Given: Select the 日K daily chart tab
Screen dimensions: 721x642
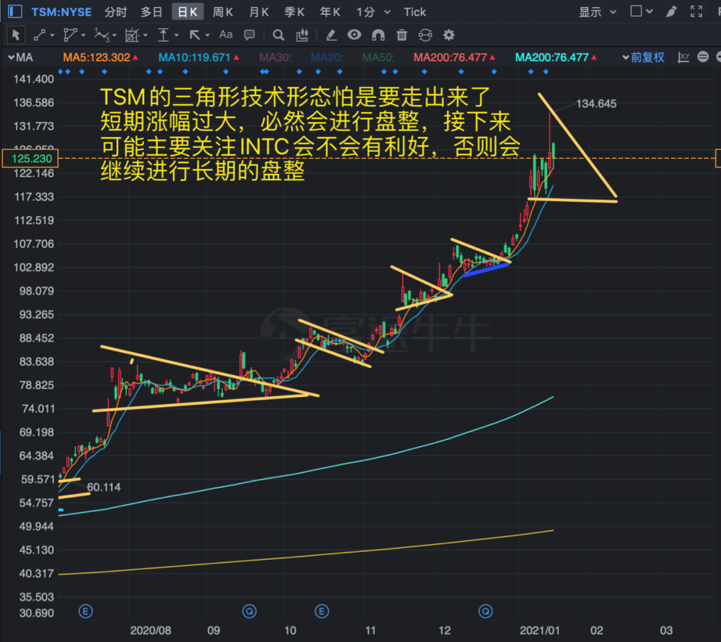Looking at the screenshot, I should 188,12.
